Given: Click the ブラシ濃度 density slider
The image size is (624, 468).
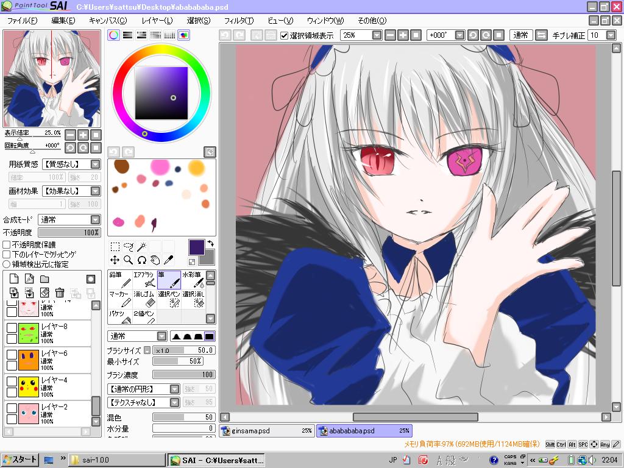Looking at the screenshot, I should point(184,375).
